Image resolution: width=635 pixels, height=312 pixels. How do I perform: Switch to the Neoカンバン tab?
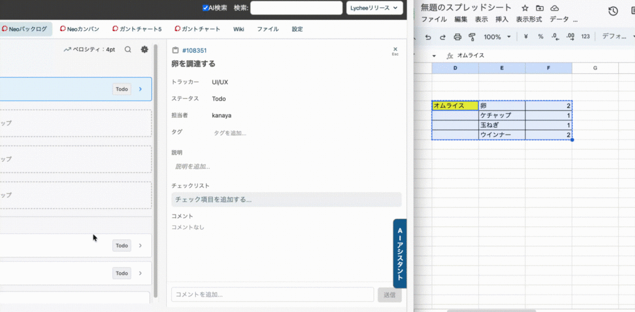tap(79, 29)
